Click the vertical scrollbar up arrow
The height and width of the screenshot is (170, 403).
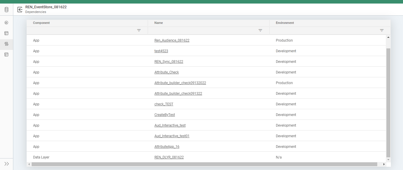[388, 37]
